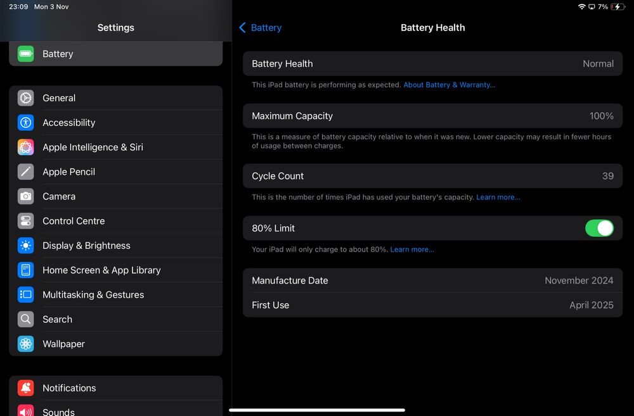Open Apple Intelligence & Siri icon

click(25, 148)
